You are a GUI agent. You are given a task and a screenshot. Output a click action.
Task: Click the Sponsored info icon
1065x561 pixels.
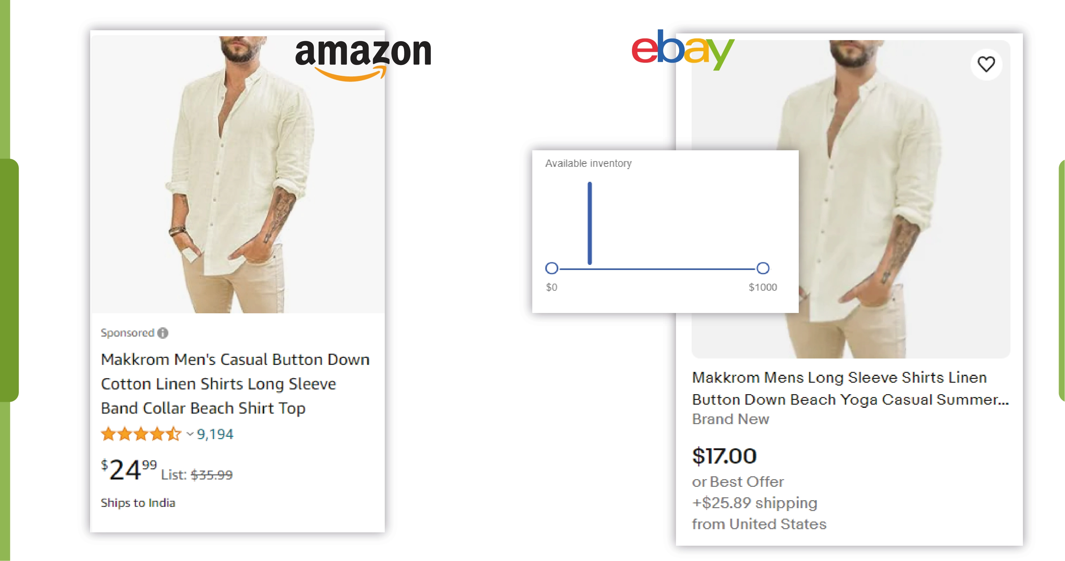(163, 333)
